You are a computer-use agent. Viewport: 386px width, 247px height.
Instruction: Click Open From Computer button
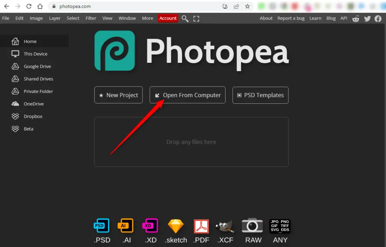(x=188, y=95)
